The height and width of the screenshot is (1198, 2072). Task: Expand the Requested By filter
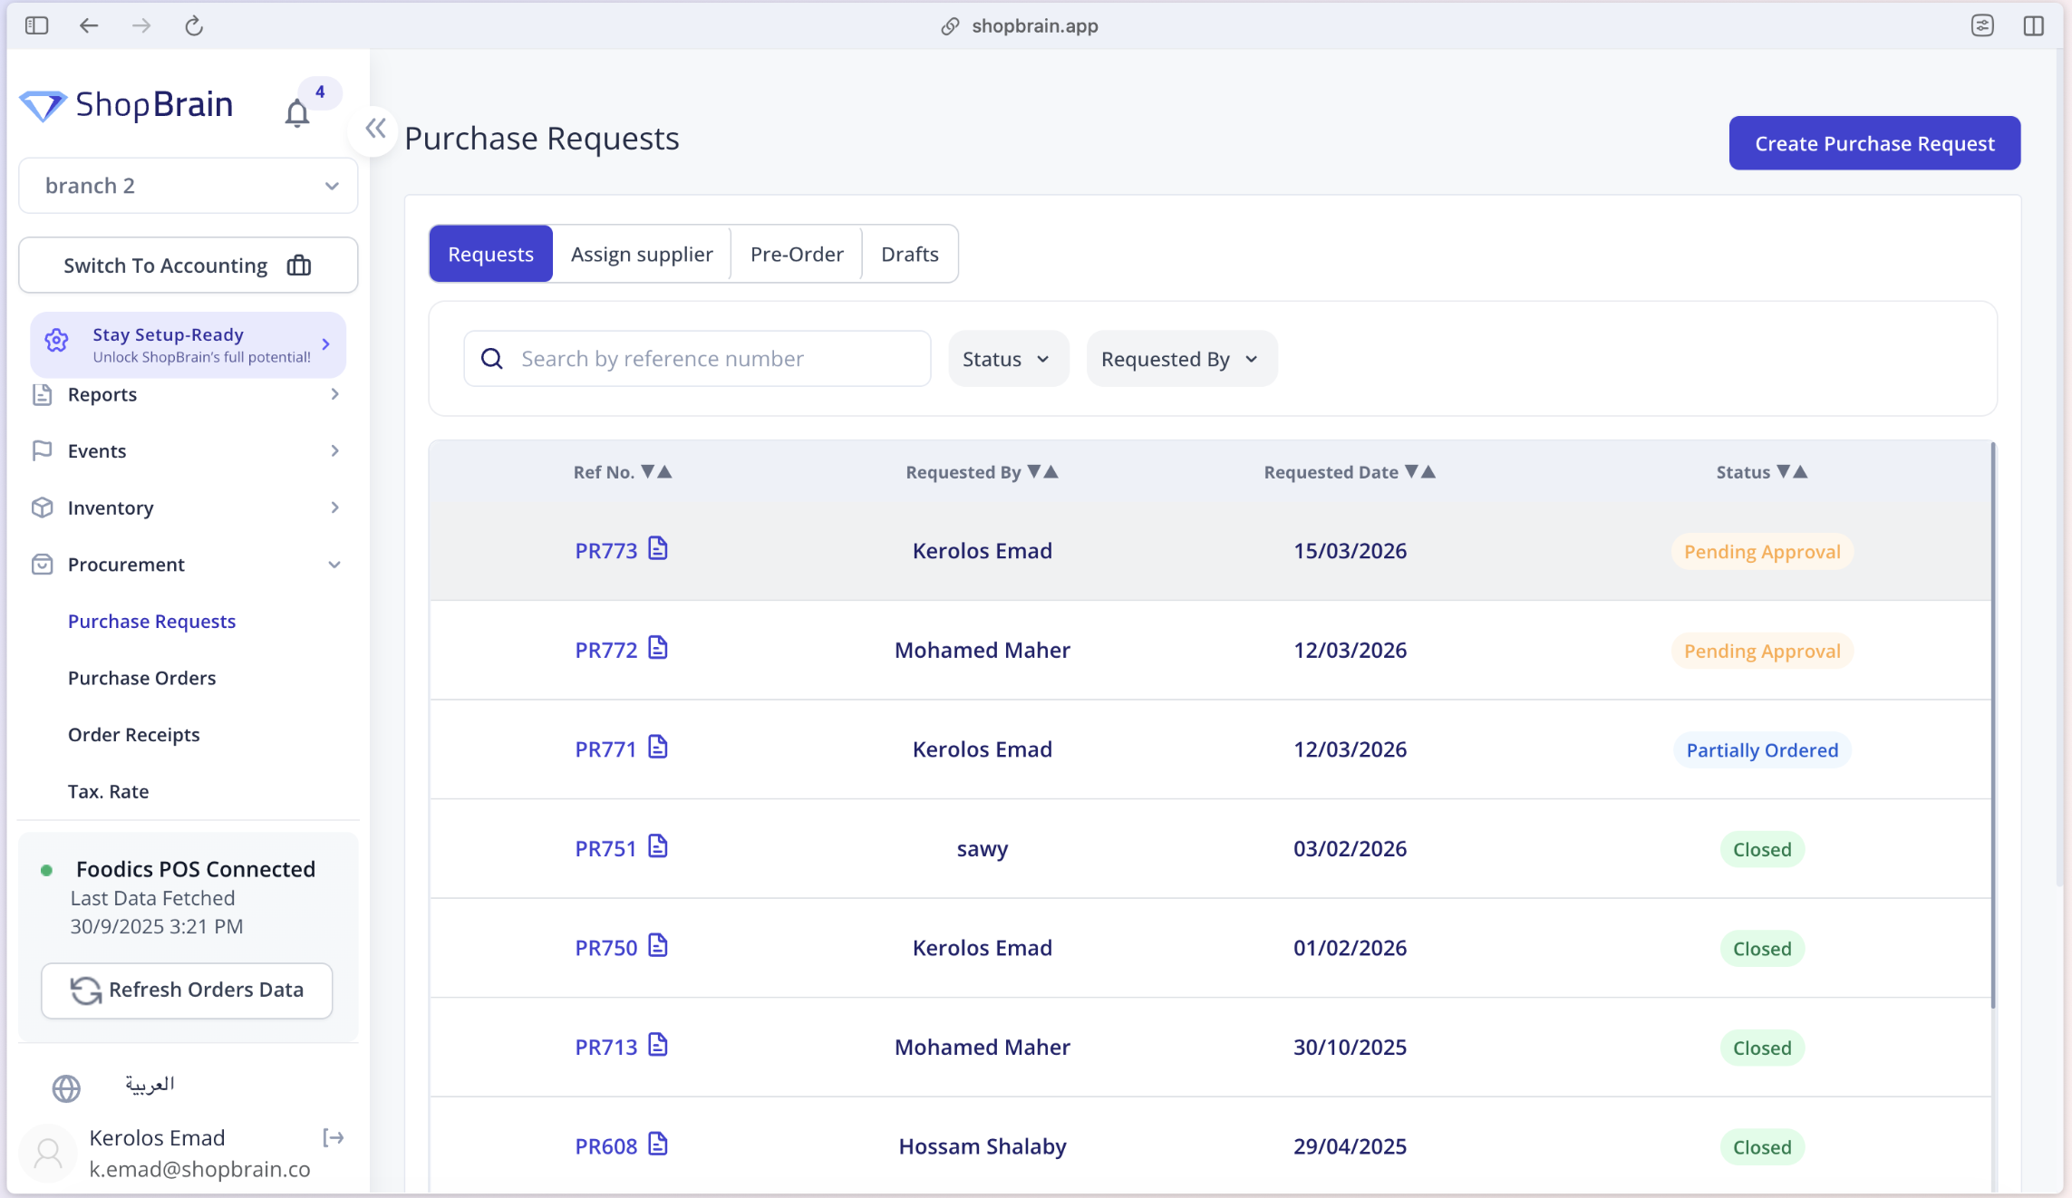click(1180, 358)
